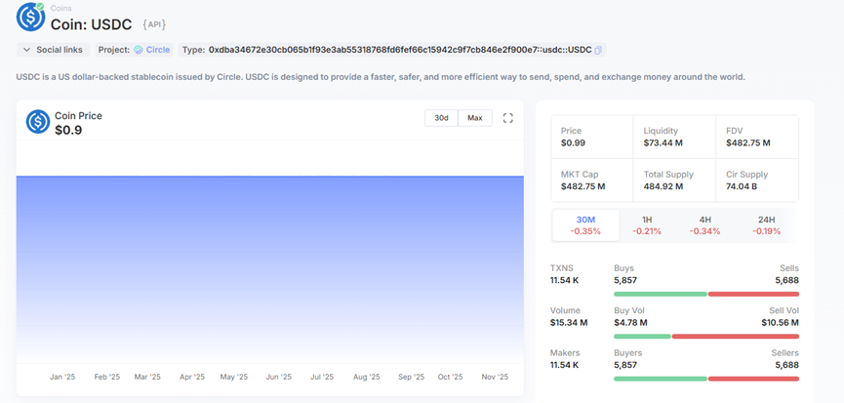Click the Liquidity stat cell
The width and height of the screenshot is (844, 403).
(675, 137)
